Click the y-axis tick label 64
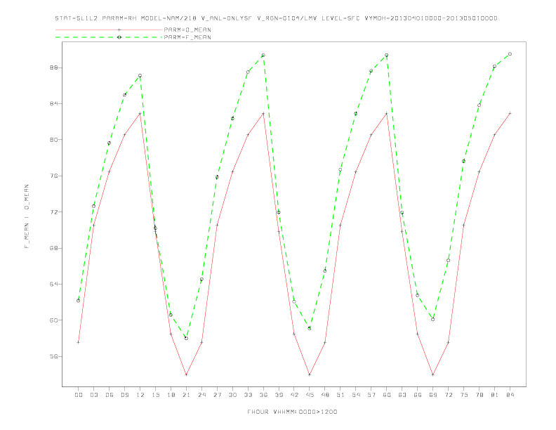This screenshot has width=556, height=430. click(x=54, y=284)
